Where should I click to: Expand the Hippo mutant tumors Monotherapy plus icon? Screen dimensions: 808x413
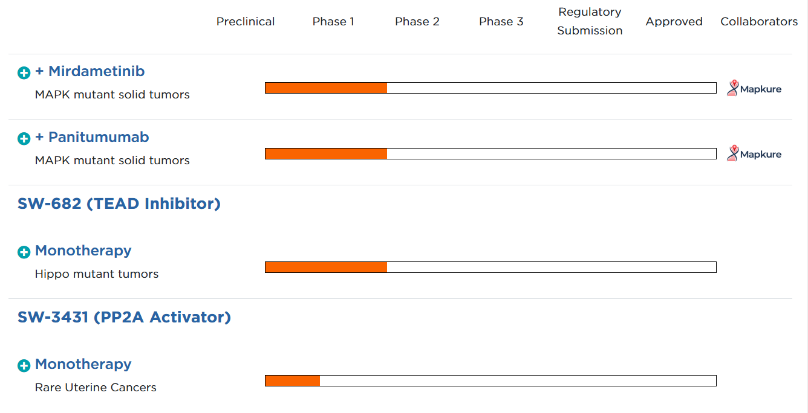tap(24, 252)
